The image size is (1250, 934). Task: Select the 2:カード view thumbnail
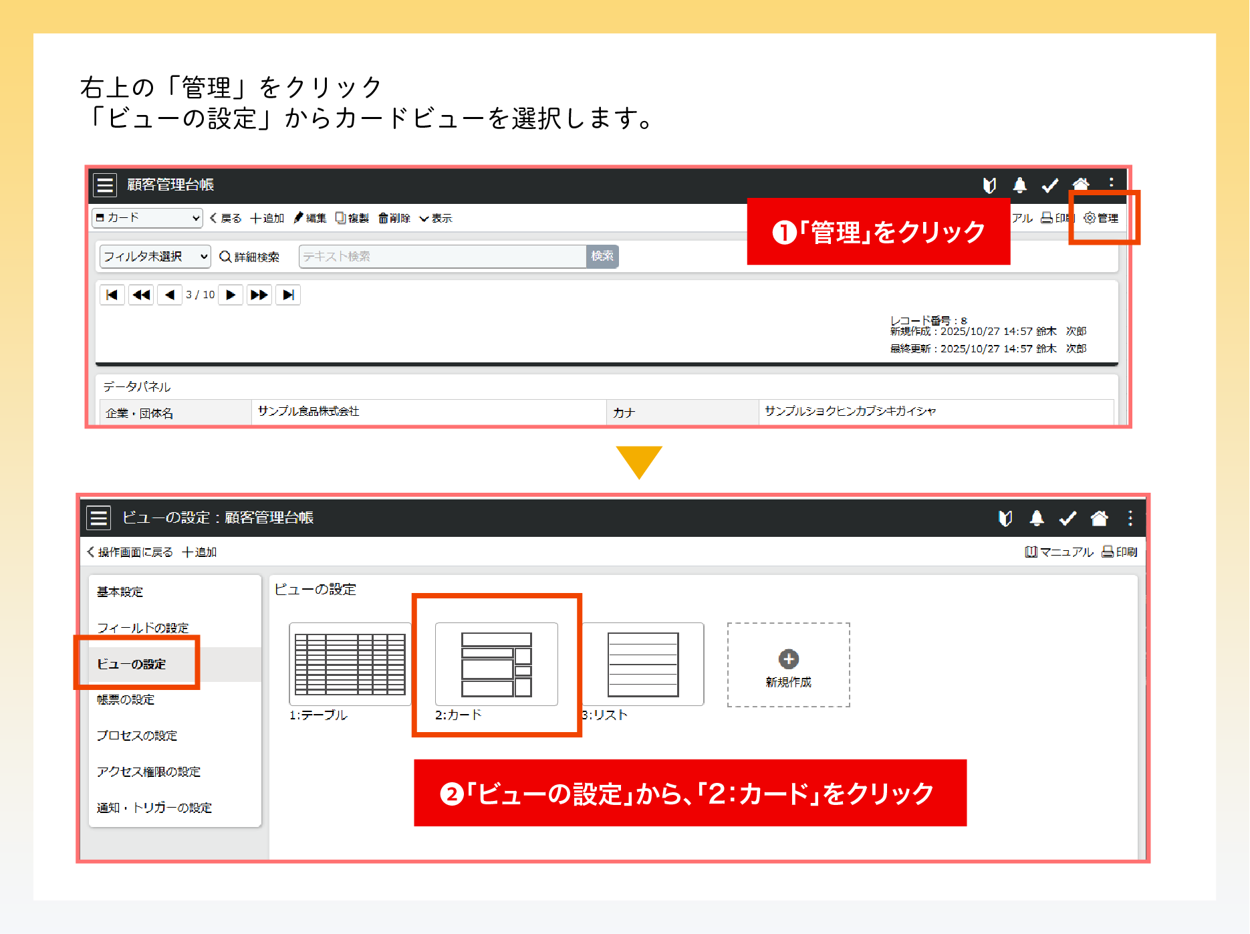[x=496, y=665]
